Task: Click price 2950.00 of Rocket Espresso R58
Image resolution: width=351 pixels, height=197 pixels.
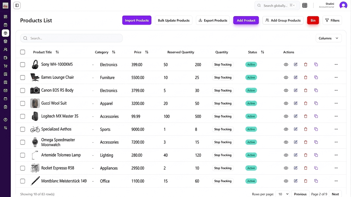Action: point(138,168)
